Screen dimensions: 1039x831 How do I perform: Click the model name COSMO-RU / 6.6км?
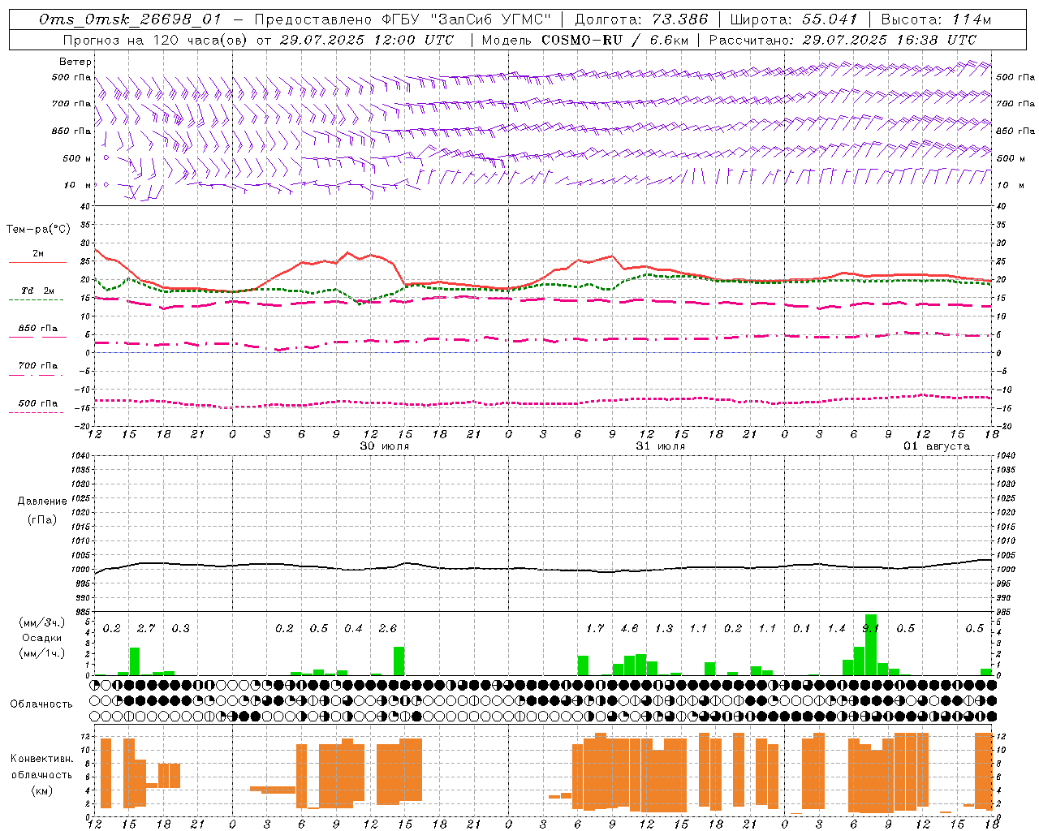(614, 39)
